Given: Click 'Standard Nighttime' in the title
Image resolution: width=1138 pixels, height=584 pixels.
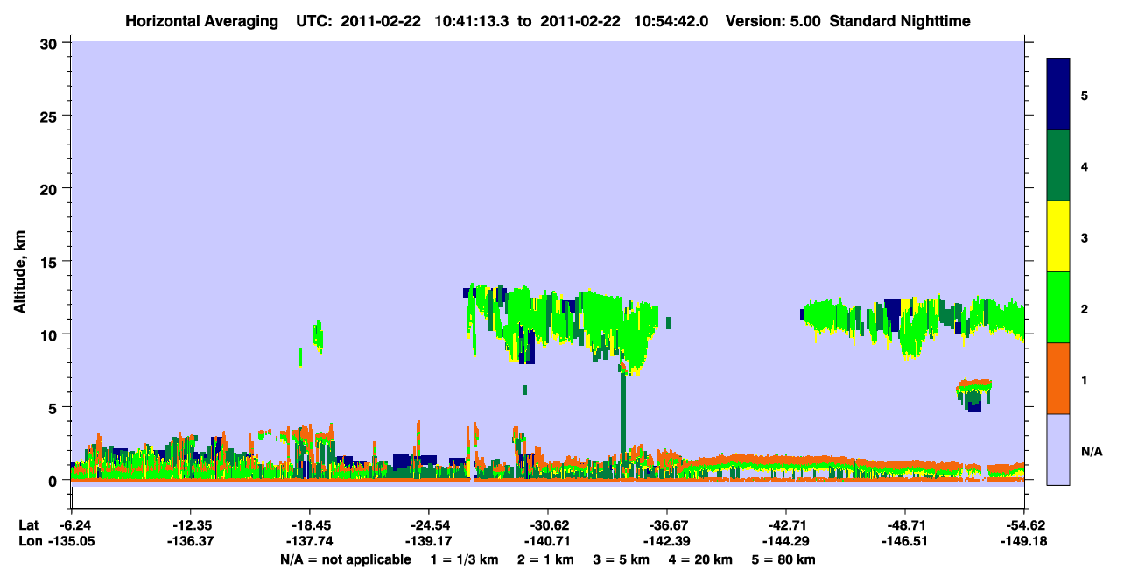Looking at the screenshot, I should click(x=900, y=21).
